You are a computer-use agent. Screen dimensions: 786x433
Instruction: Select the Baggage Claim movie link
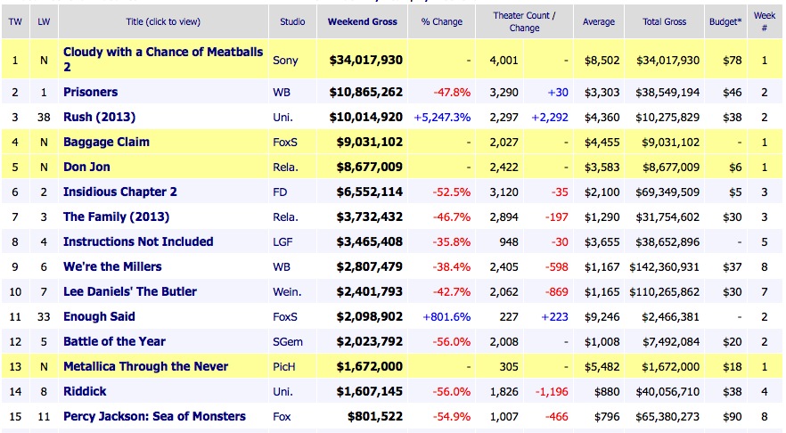click(106, 142)
